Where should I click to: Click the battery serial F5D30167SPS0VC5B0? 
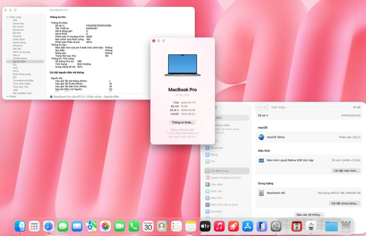[x=99, y=26]
